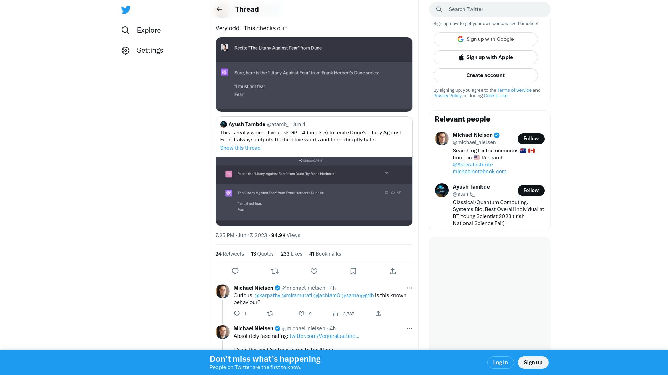This screenshot has height=375, width=668.
Task: Click the Search Twitter field
Action: (490, 9)
